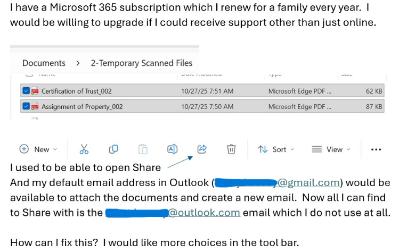This screenshot has height=252, width=399.
Task: Click the Paste clipboard icon
Action: point(143,149)
